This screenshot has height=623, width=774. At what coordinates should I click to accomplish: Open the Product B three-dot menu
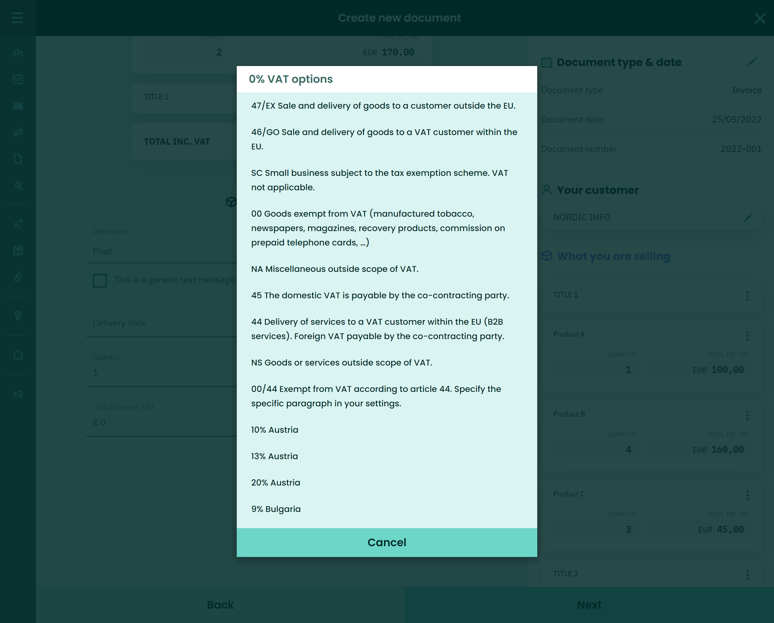click(x=748, y=416)
